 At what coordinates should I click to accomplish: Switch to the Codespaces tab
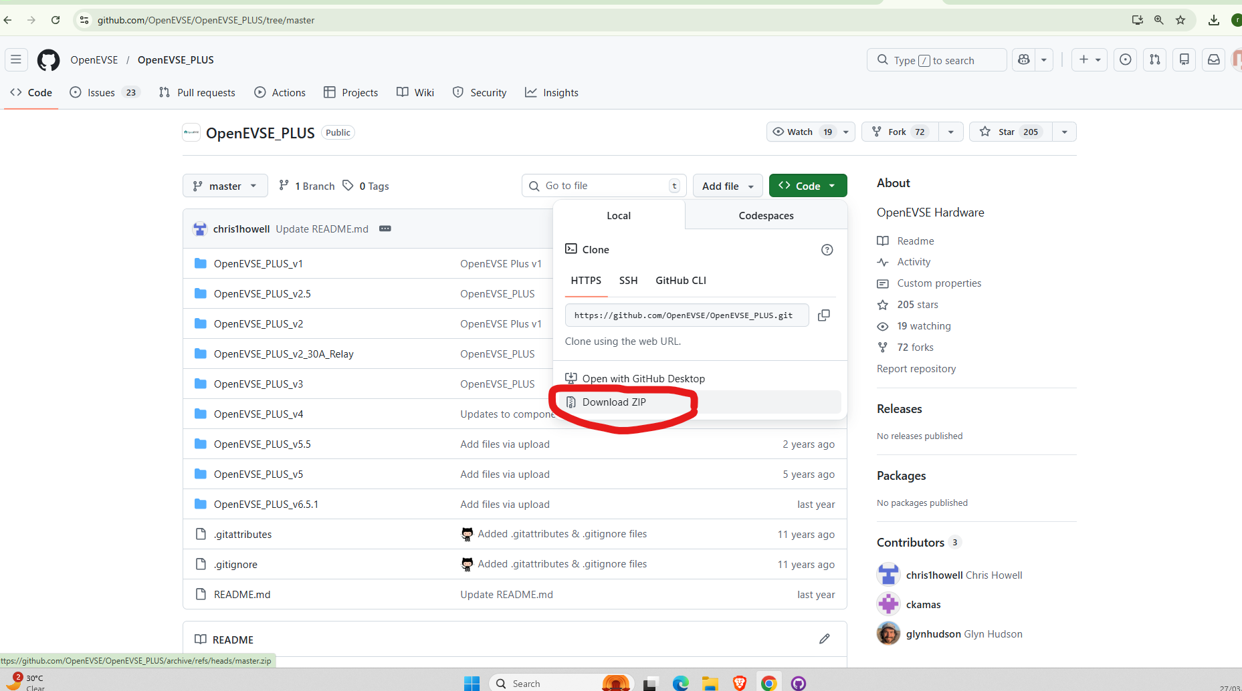pyautogui.click(x=766, y=216)
